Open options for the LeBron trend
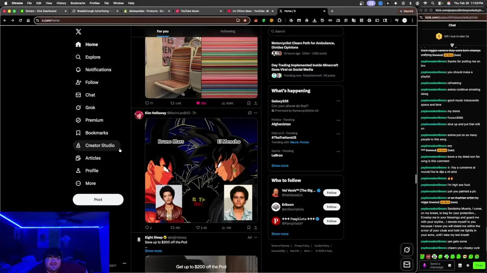Image resolution: width=487 pixels, height=273 pixels. [x=338, y=152]
